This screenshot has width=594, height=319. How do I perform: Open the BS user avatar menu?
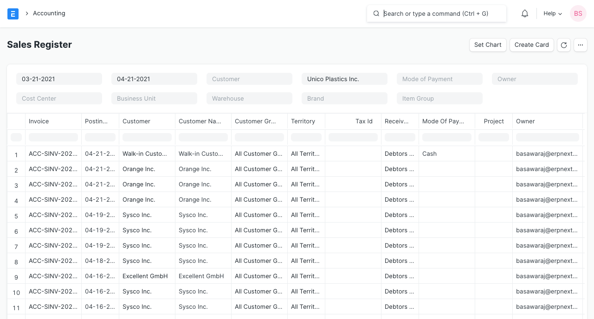[578, 13]
